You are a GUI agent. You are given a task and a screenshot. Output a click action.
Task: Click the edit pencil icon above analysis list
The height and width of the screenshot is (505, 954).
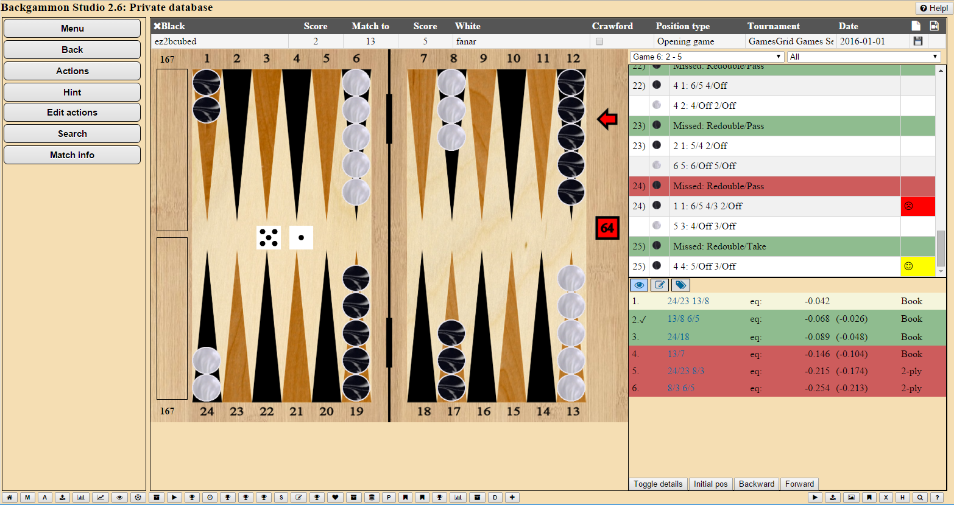click(x=660, y=285)
